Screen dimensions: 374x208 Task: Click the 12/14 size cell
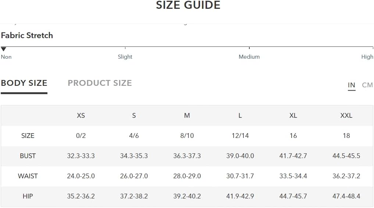pos(240,136)
